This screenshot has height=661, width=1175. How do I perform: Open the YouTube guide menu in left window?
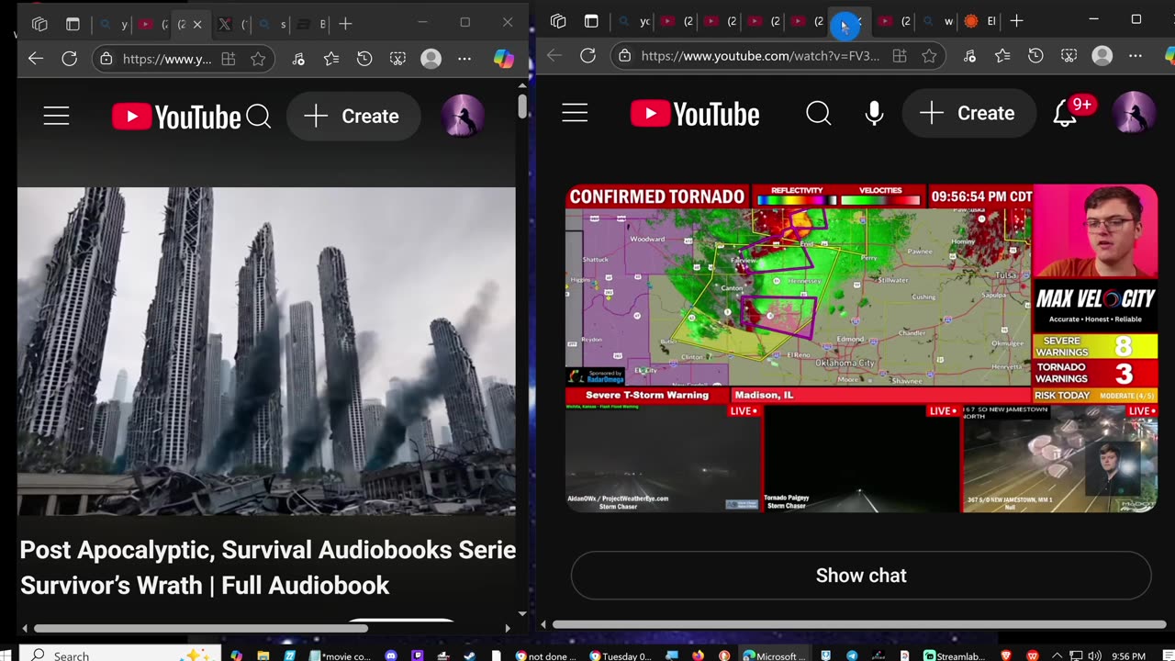56,116
